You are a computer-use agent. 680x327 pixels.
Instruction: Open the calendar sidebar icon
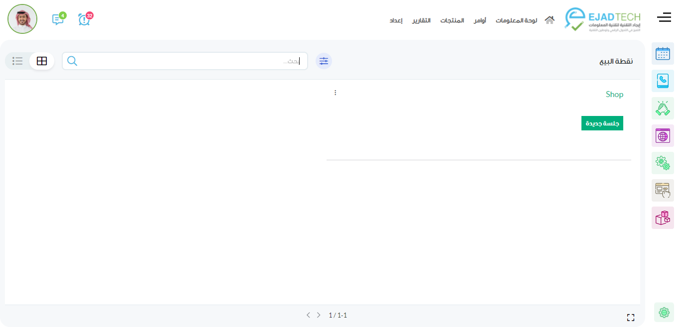click(x=663, y=54)
